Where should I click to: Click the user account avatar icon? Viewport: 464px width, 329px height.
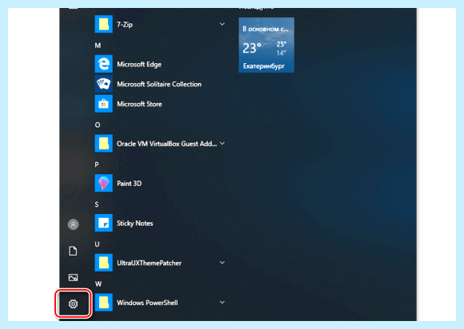[x=73, y=224]
